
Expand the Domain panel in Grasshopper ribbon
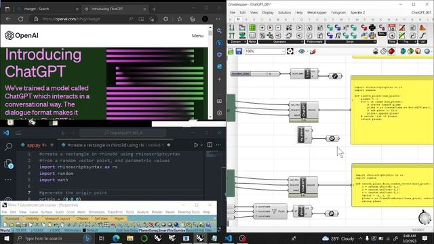tap(237, 42)
